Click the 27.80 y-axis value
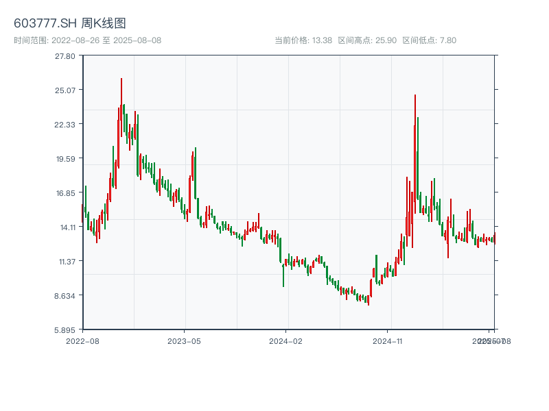This screenshot has width=549, height=411. (x=65, y=56)
